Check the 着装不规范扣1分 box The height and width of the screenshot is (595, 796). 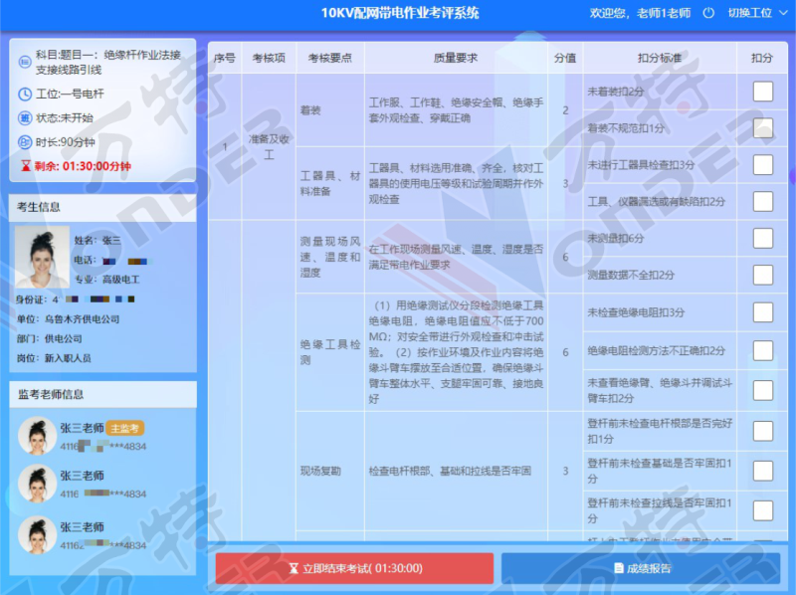[x=762, y=128]
